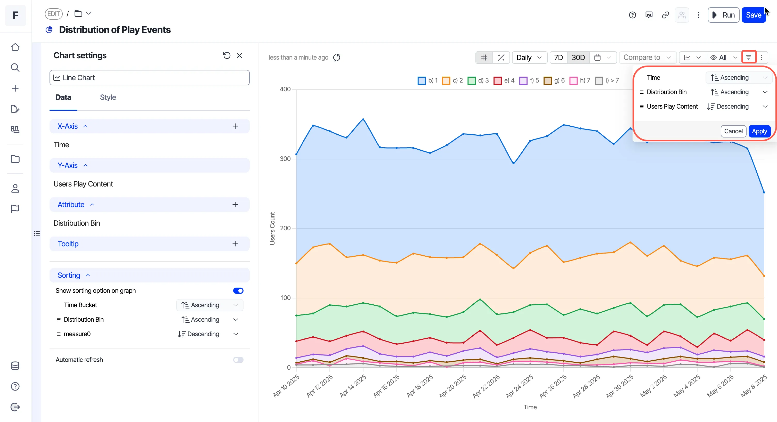777x422 pixels.
Task: Add an Attribute with plus icon
Action: (235, 205)
